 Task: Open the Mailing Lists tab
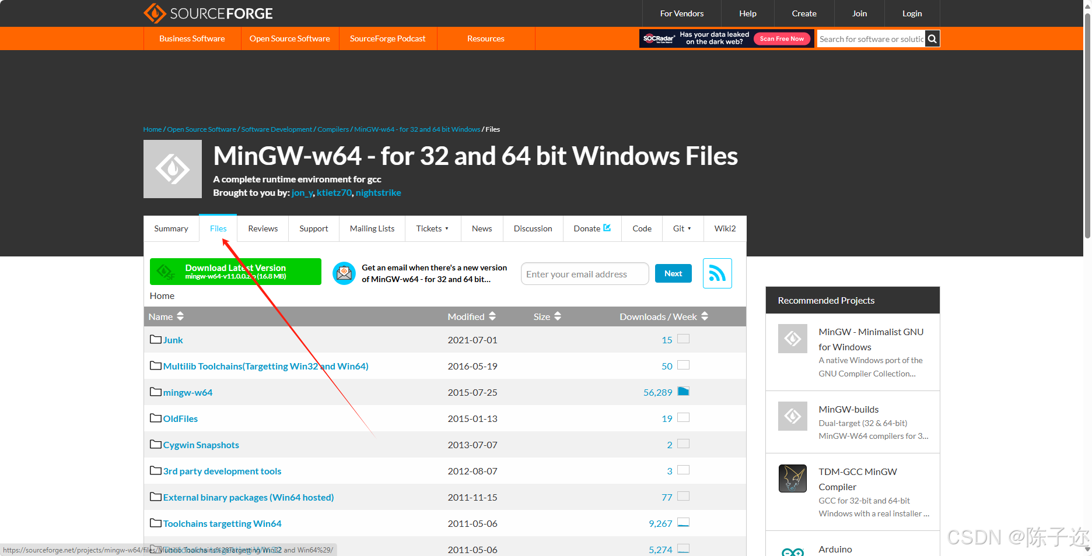coord(372,228)
